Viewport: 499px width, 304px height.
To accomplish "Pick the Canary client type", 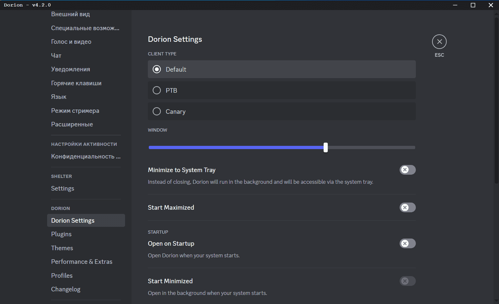I will click(157, 111).
